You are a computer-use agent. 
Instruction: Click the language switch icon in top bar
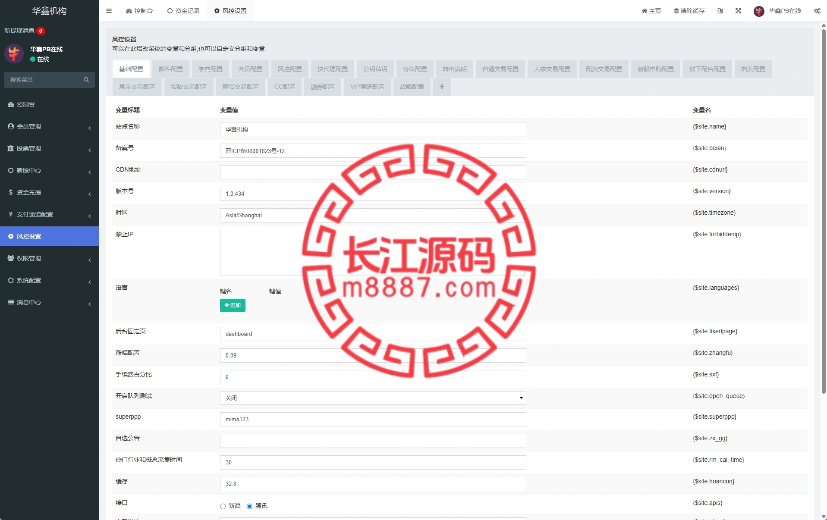[x=720, y=11]
